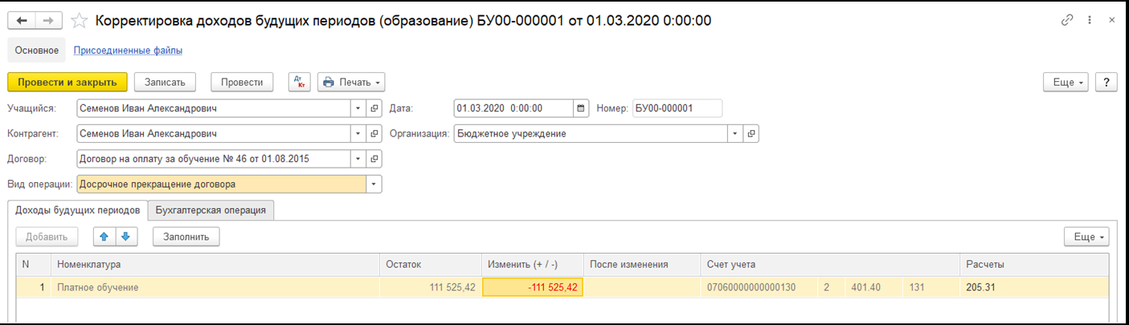This screenshot has height=325, width=1129.
Task: Expand the Контрагент dropdown arrow
Action: click(x=358, y=134)
